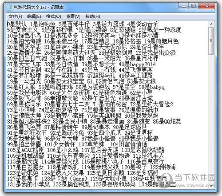Click the text "61是粉色物语"
The width and height of the screenshot is (222, 196).
110,93
